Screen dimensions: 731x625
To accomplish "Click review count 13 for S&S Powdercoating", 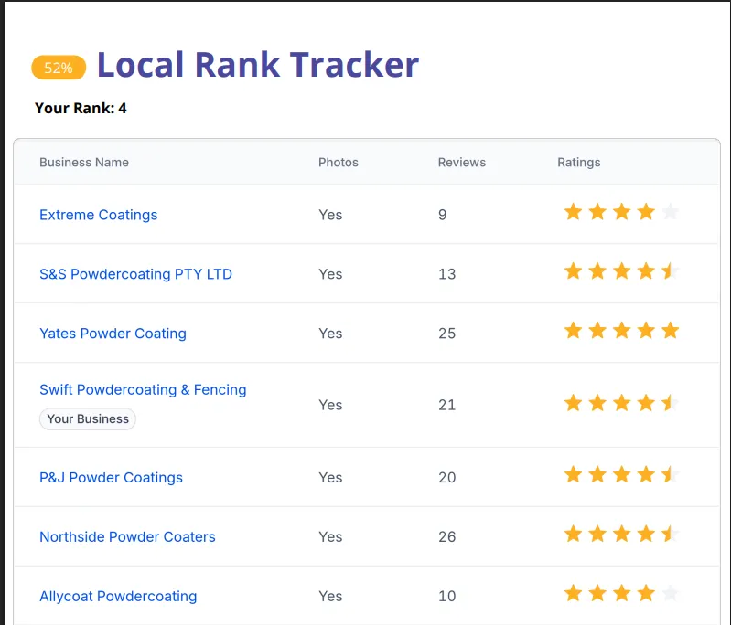I will point(446,274).
